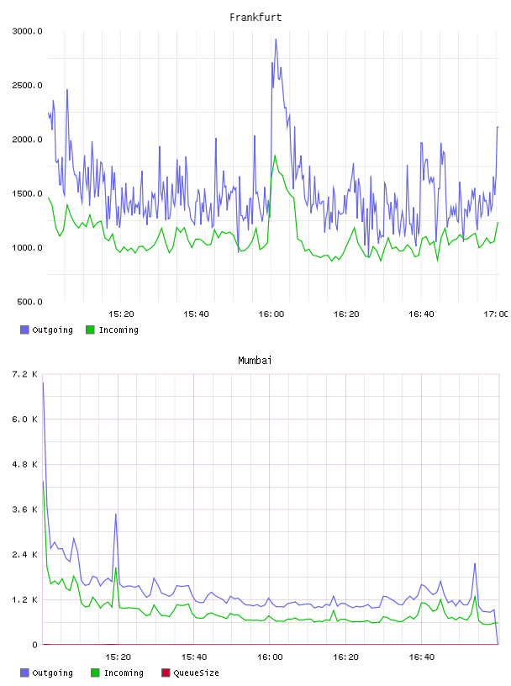This screenshot has width=511, height=686.
Task: Click the 3.6 K y-axis label in Mumbai
Action: click(x=24, y=509)
